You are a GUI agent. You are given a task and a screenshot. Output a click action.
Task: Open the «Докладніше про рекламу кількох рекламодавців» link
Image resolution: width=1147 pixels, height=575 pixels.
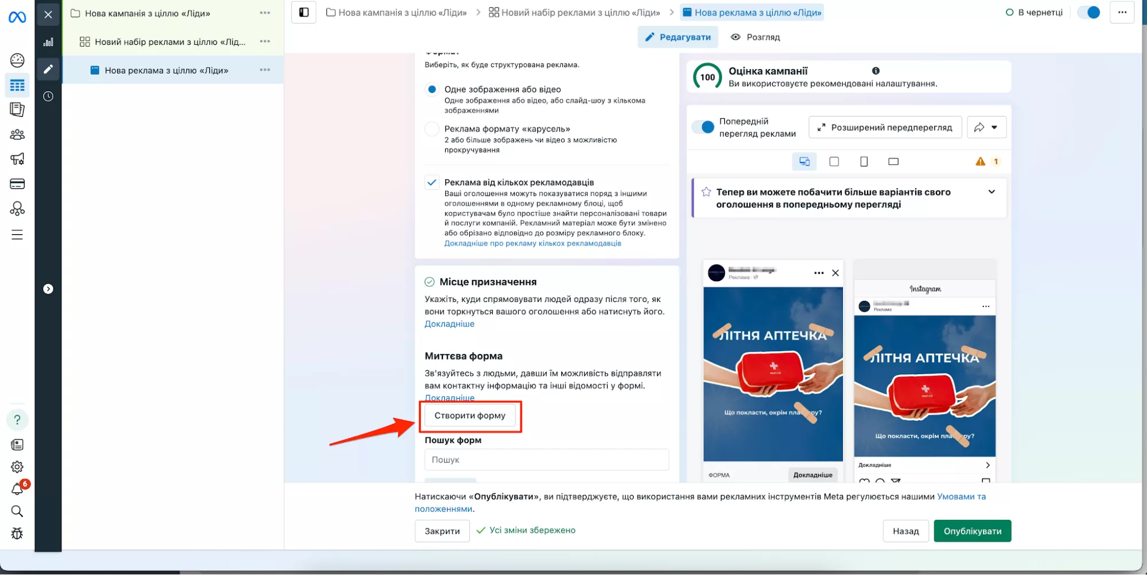[x=532, y=243]
